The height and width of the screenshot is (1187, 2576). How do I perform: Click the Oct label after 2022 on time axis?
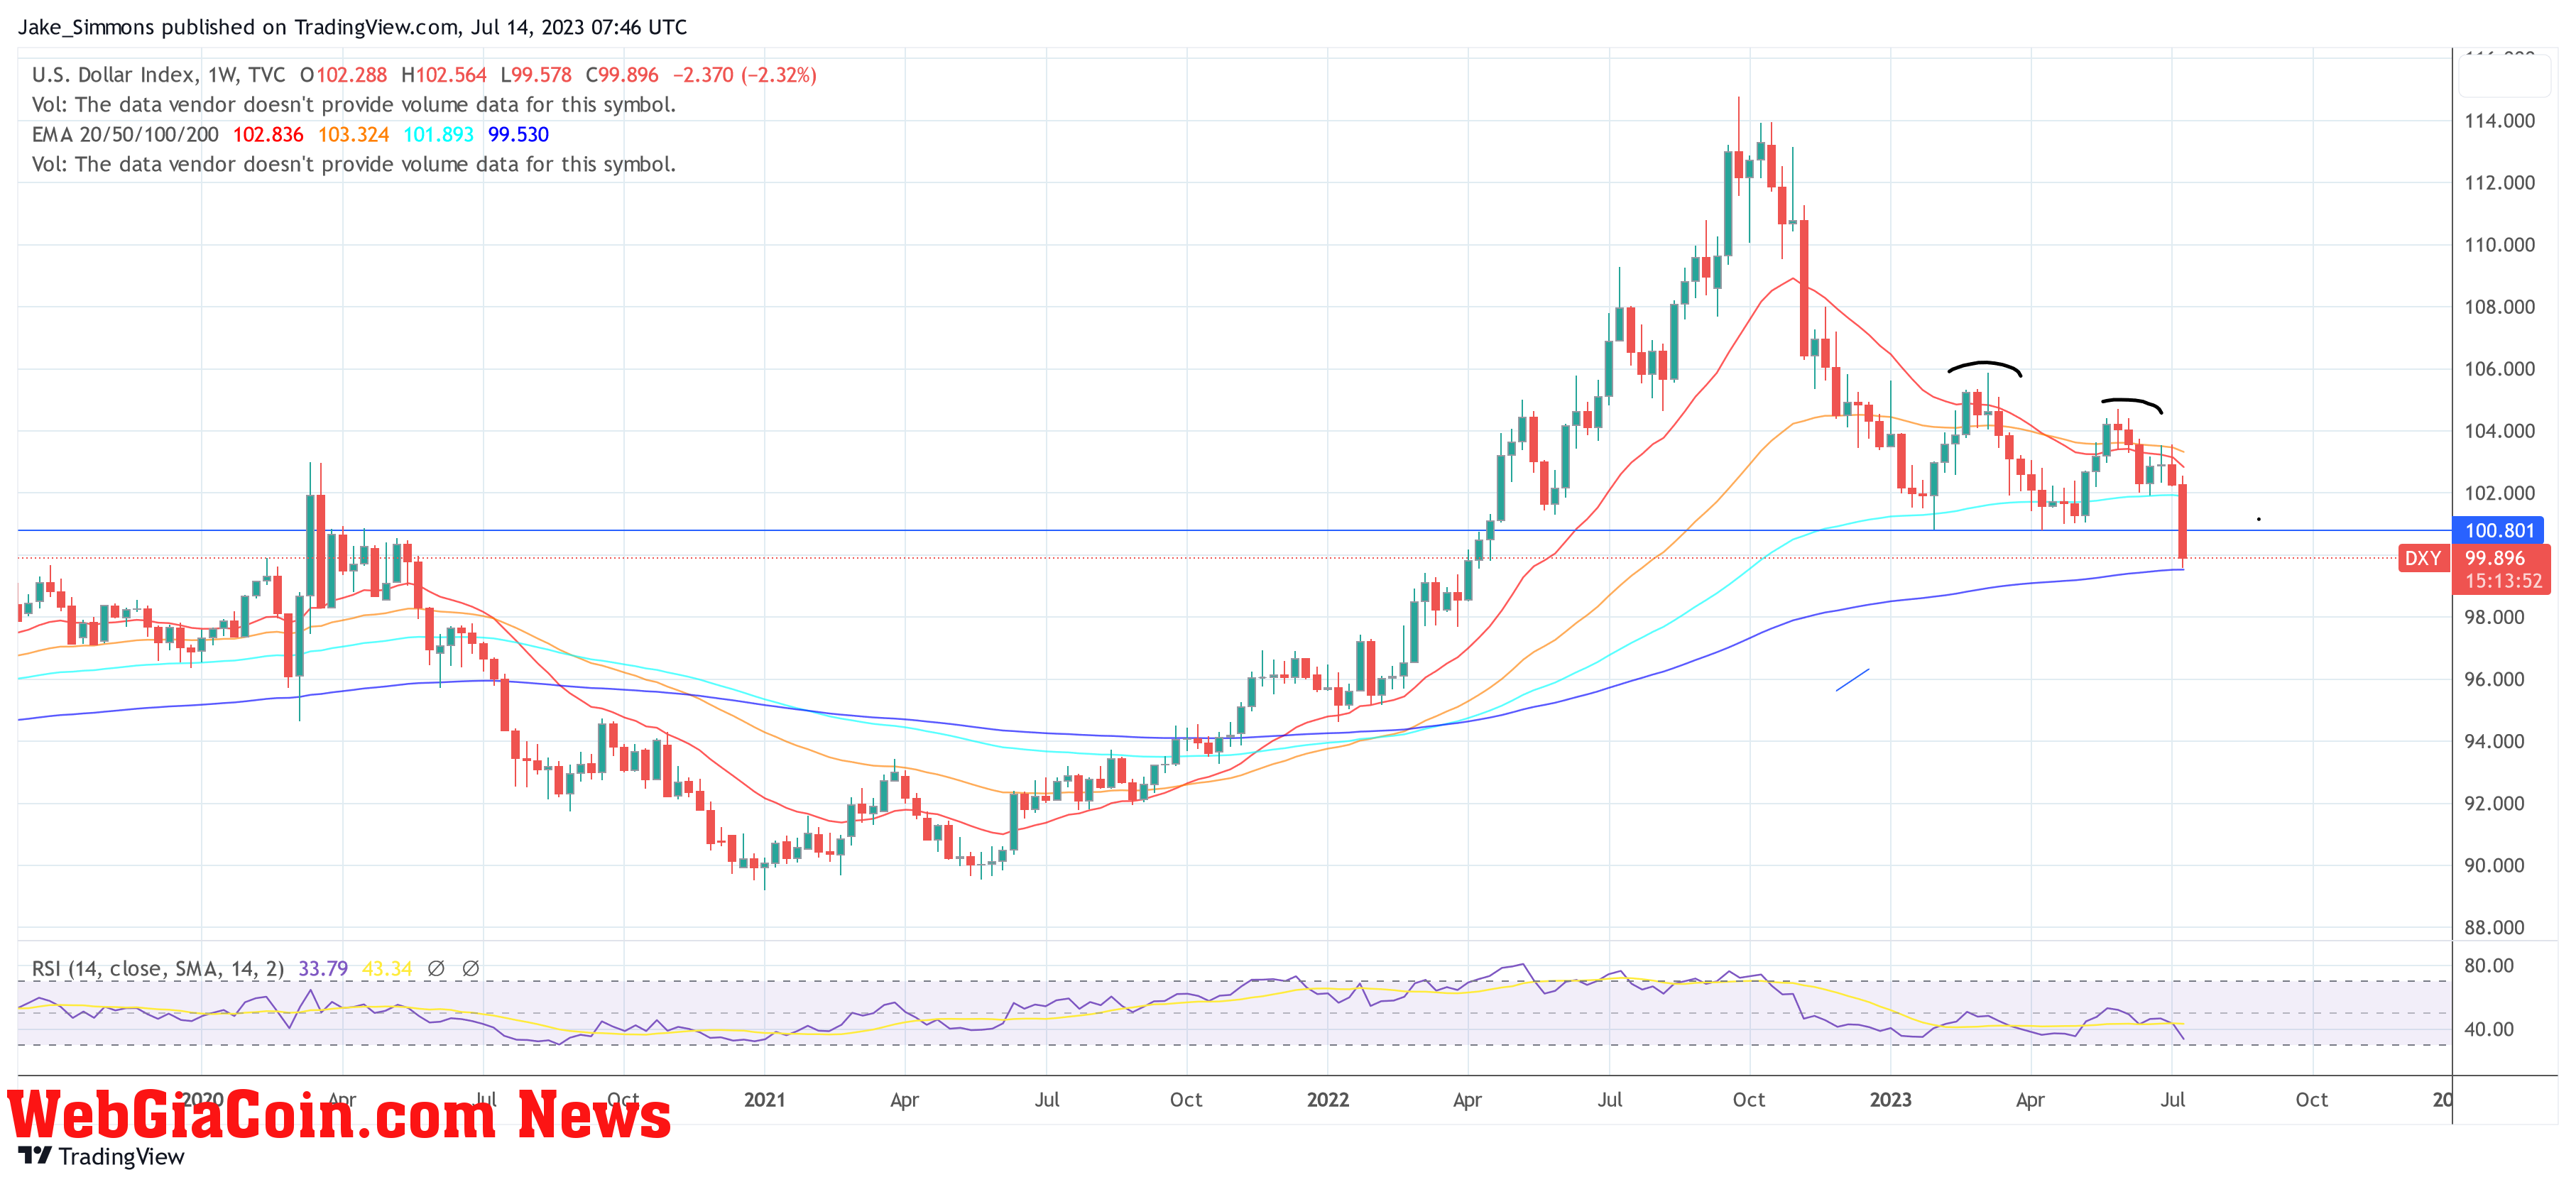tap(1749, 1100)
